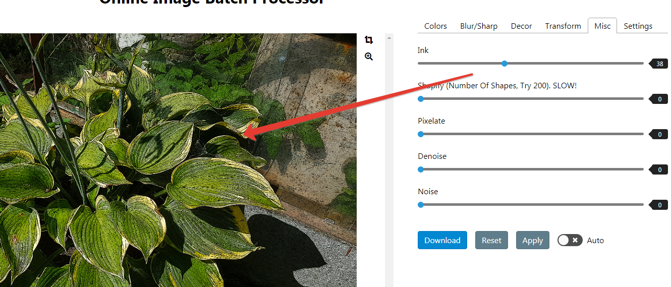Select the Misc tab
Viewport: 671px width, 287px height.
602,26
